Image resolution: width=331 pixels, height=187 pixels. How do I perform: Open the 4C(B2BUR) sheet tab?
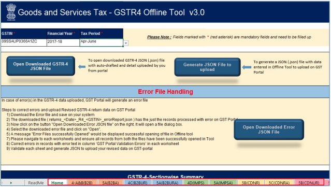pos(137,183)
